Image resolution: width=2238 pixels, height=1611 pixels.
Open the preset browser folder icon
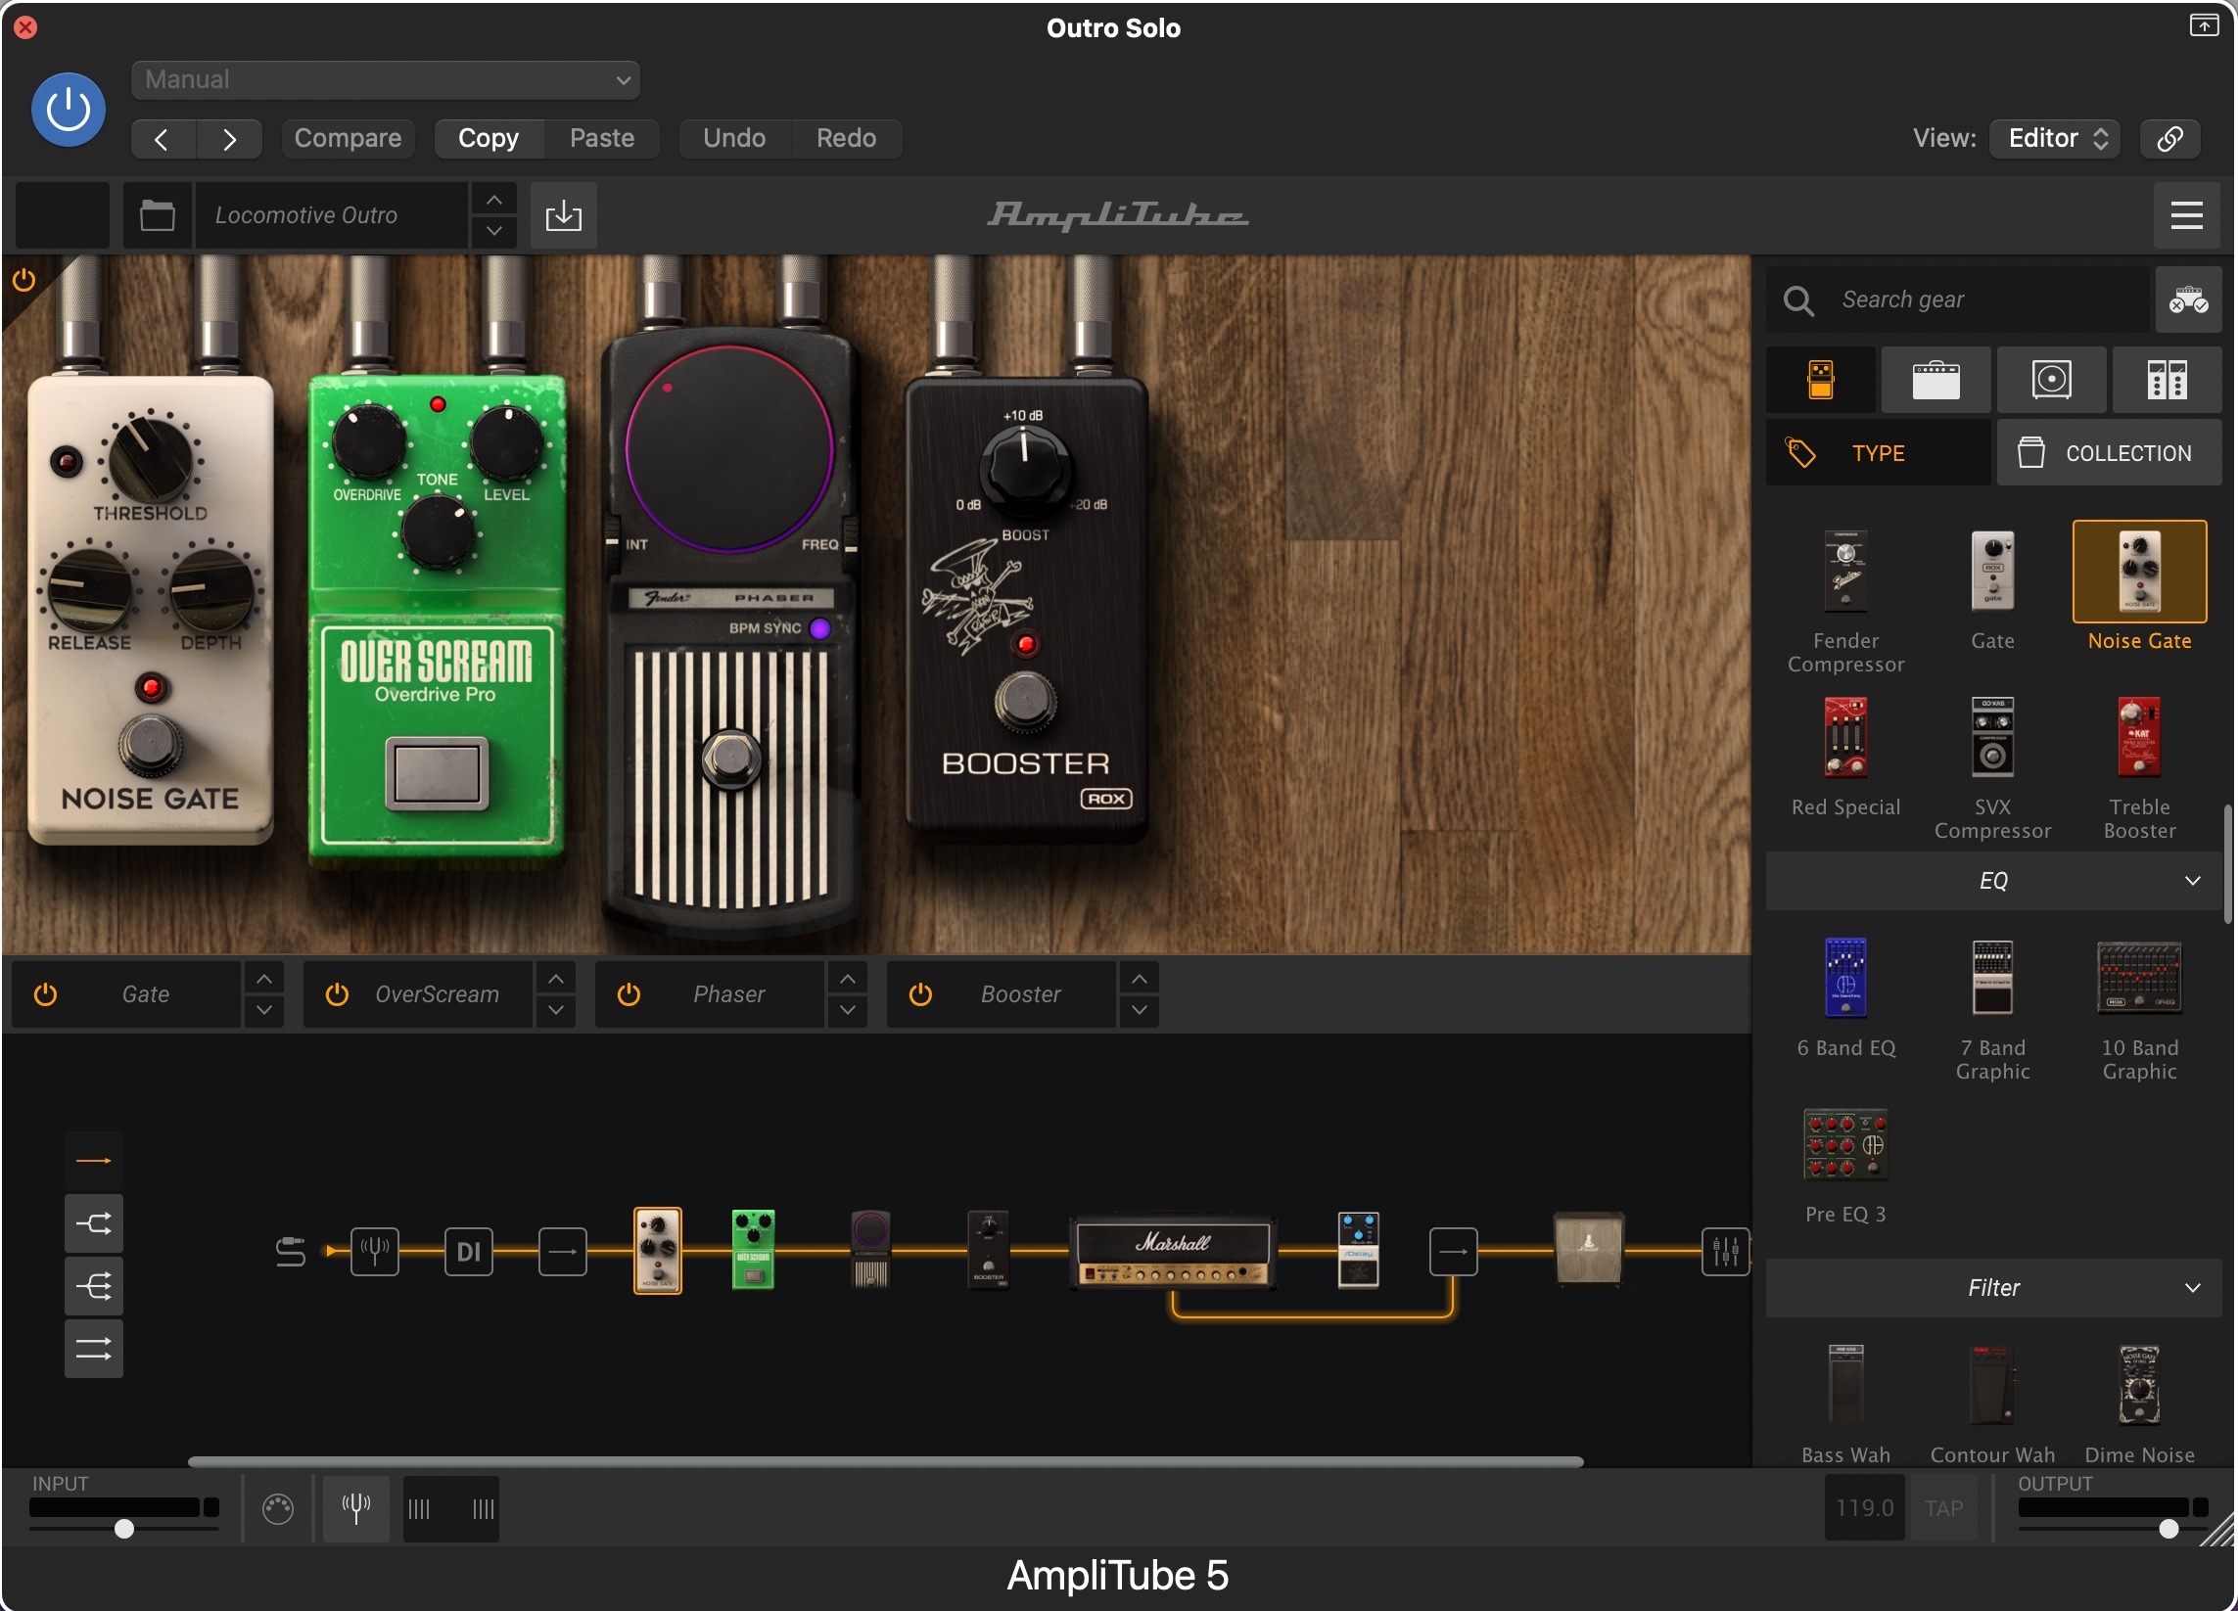[x=157, y=215]
